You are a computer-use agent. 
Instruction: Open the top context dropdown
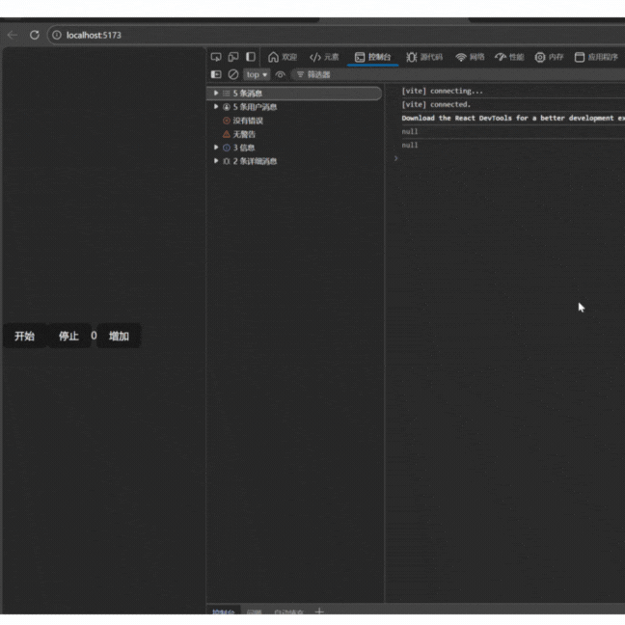[x=257, y=74]
